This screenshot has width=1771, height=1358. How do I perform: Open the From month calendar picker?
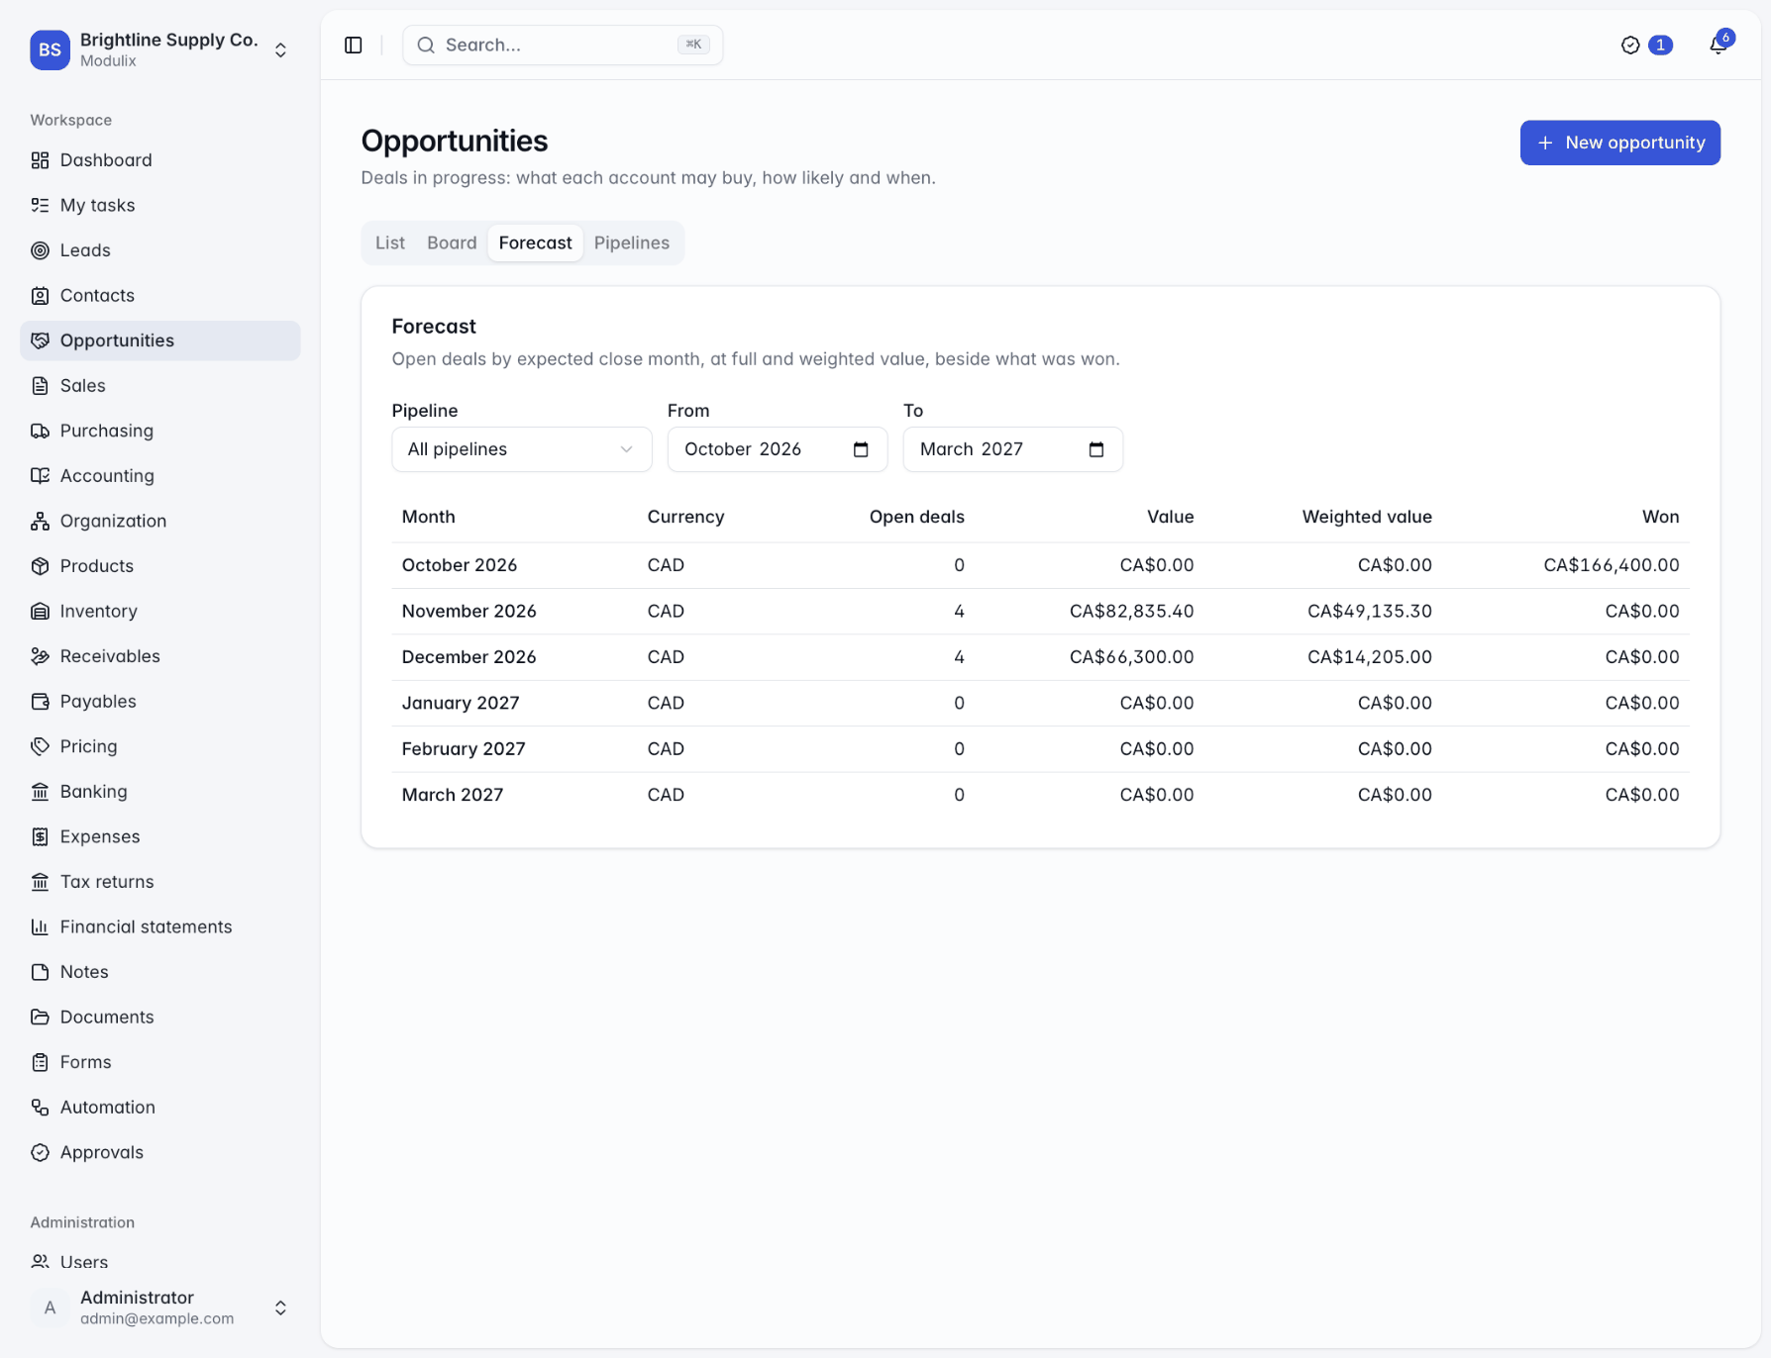click(x=861, y=449)
